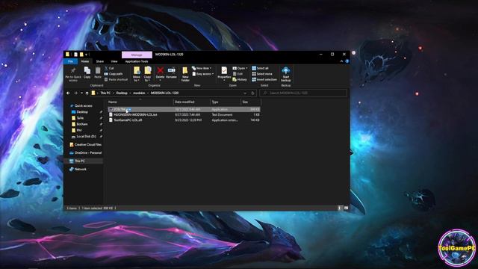Switch to Large icons view in status bar
This screenshot has width=478, height=269.
click(346, 208)
